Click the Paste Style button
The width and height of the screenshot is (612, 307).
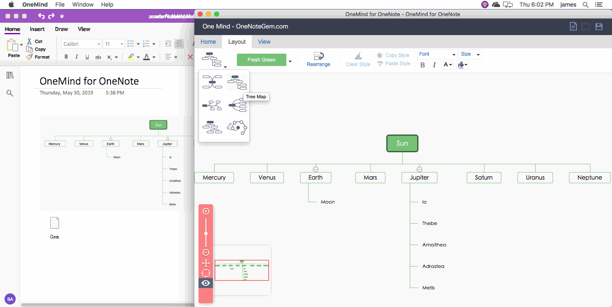click(x=394, y=64)
